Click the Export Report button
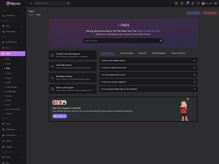This screenshot has height=164, width=219. 210,13
